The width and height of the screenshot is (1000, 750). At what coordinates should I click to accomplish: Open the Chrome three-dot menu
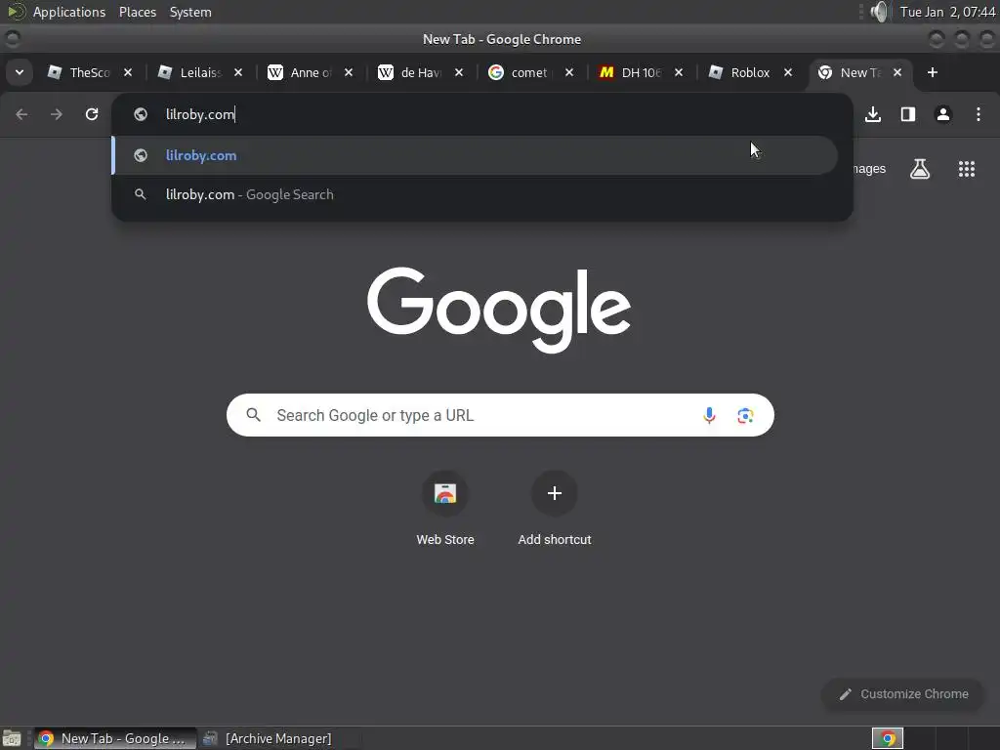click(x=979, y=114)
